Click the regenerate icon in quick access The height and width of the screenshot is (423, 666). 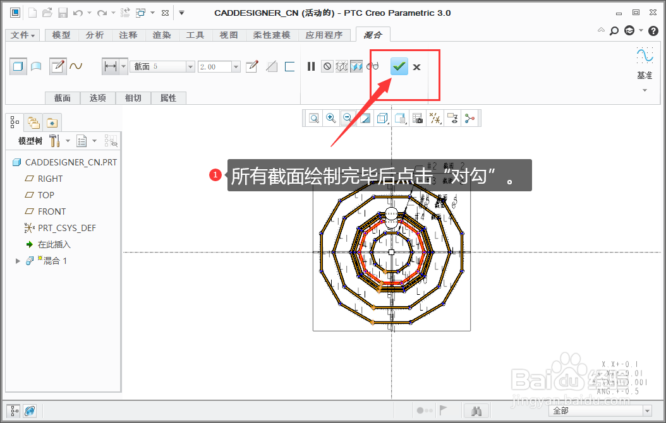(x=125, y=13)
